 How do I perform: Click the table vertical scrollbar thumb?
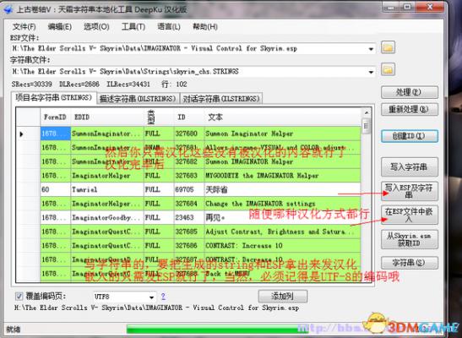[x=366, y=126]
